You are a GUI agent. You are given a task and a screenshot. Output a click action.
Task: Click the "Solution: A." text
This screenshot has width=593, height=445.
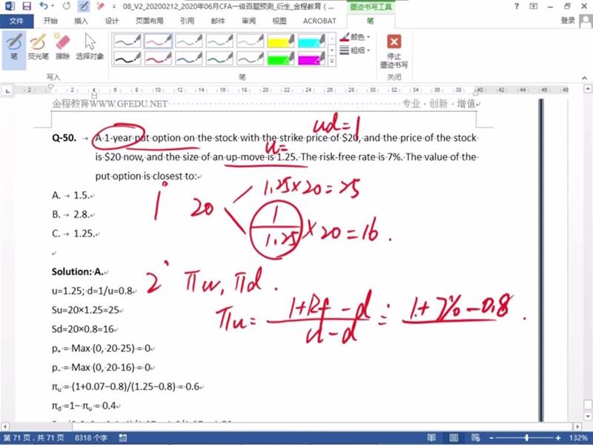pyautogui.click(x=78, y=271)
